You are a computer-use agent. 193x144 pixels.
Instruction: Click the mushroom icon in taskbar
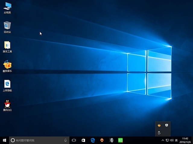coord(102,140)
